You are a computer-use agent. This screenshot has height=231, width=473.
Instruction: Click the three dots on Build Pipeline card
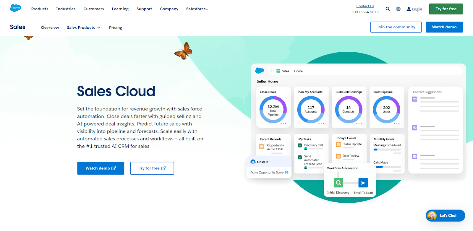397,124
